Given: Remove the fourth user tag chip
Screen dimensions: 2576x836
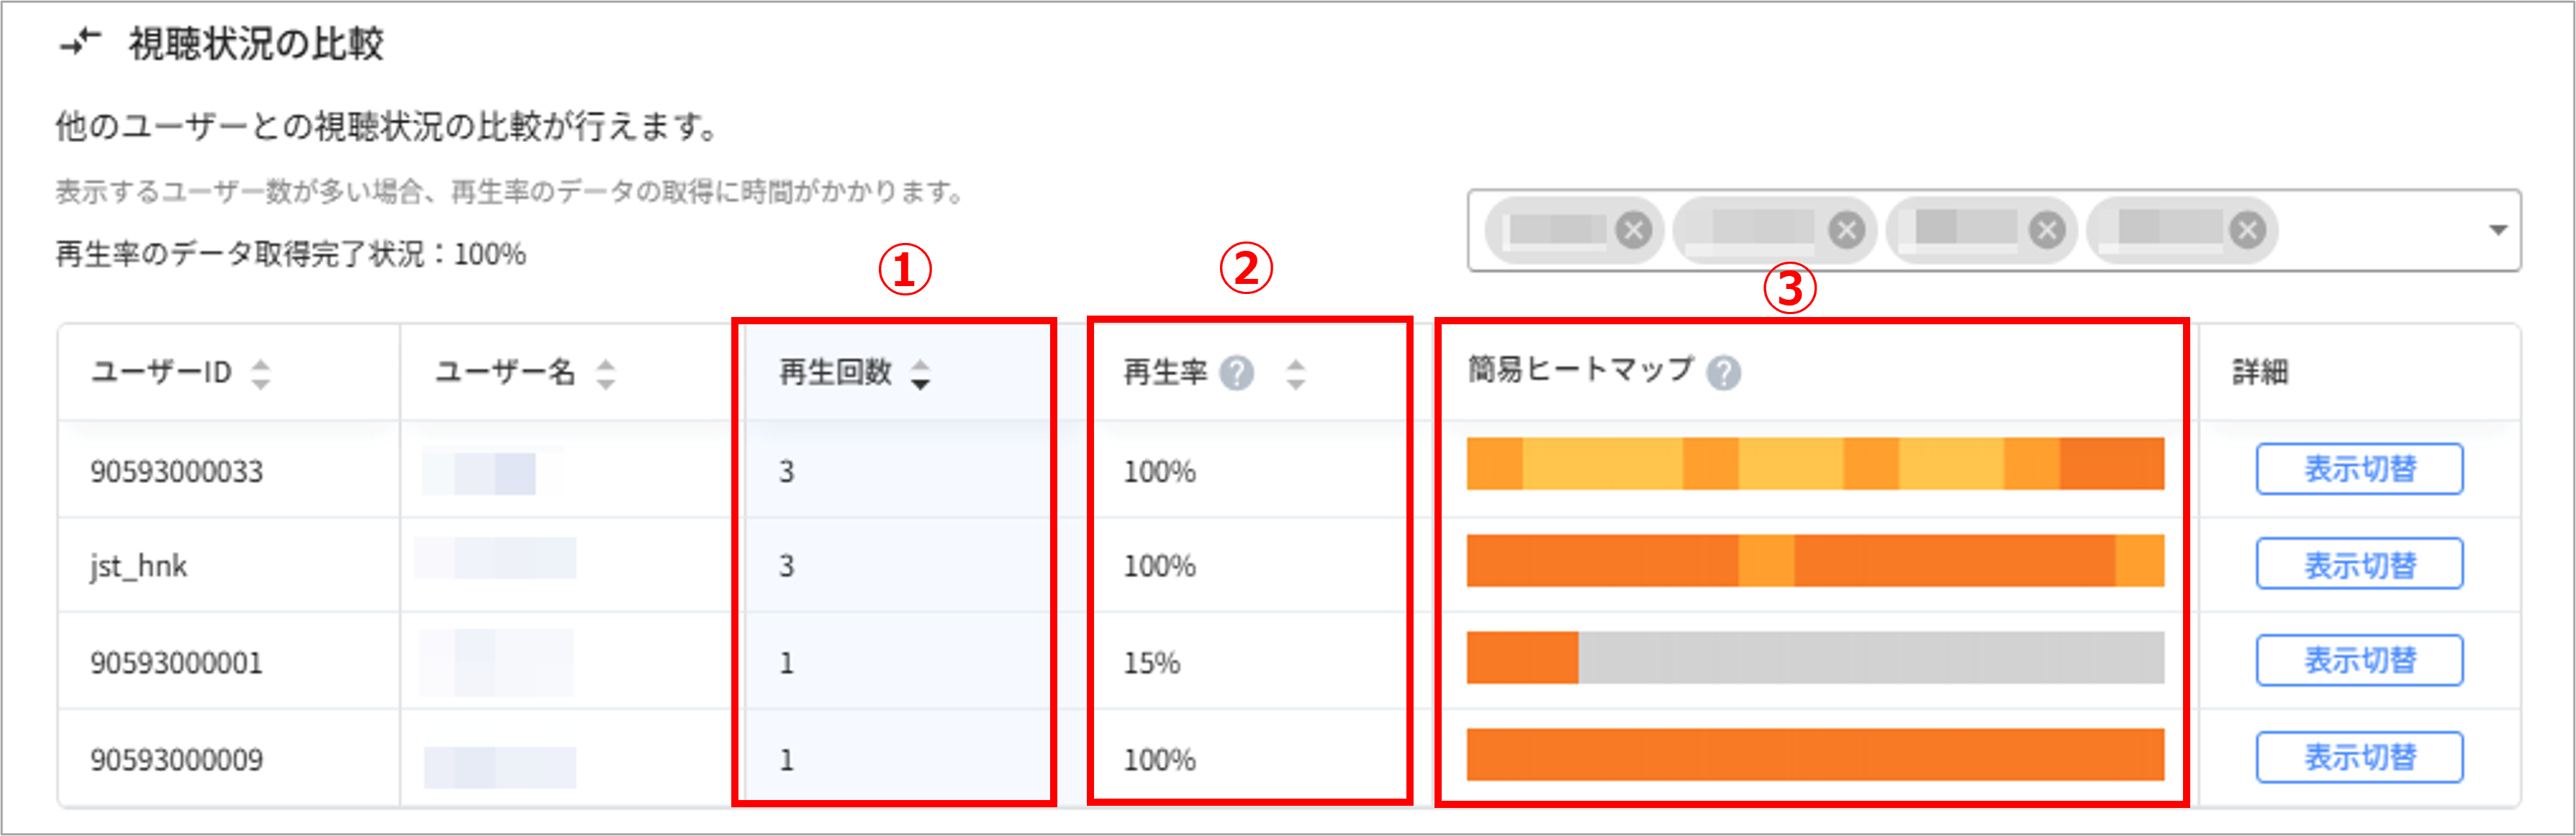Looking at the screenshot, I should [x=2247, y=231].
